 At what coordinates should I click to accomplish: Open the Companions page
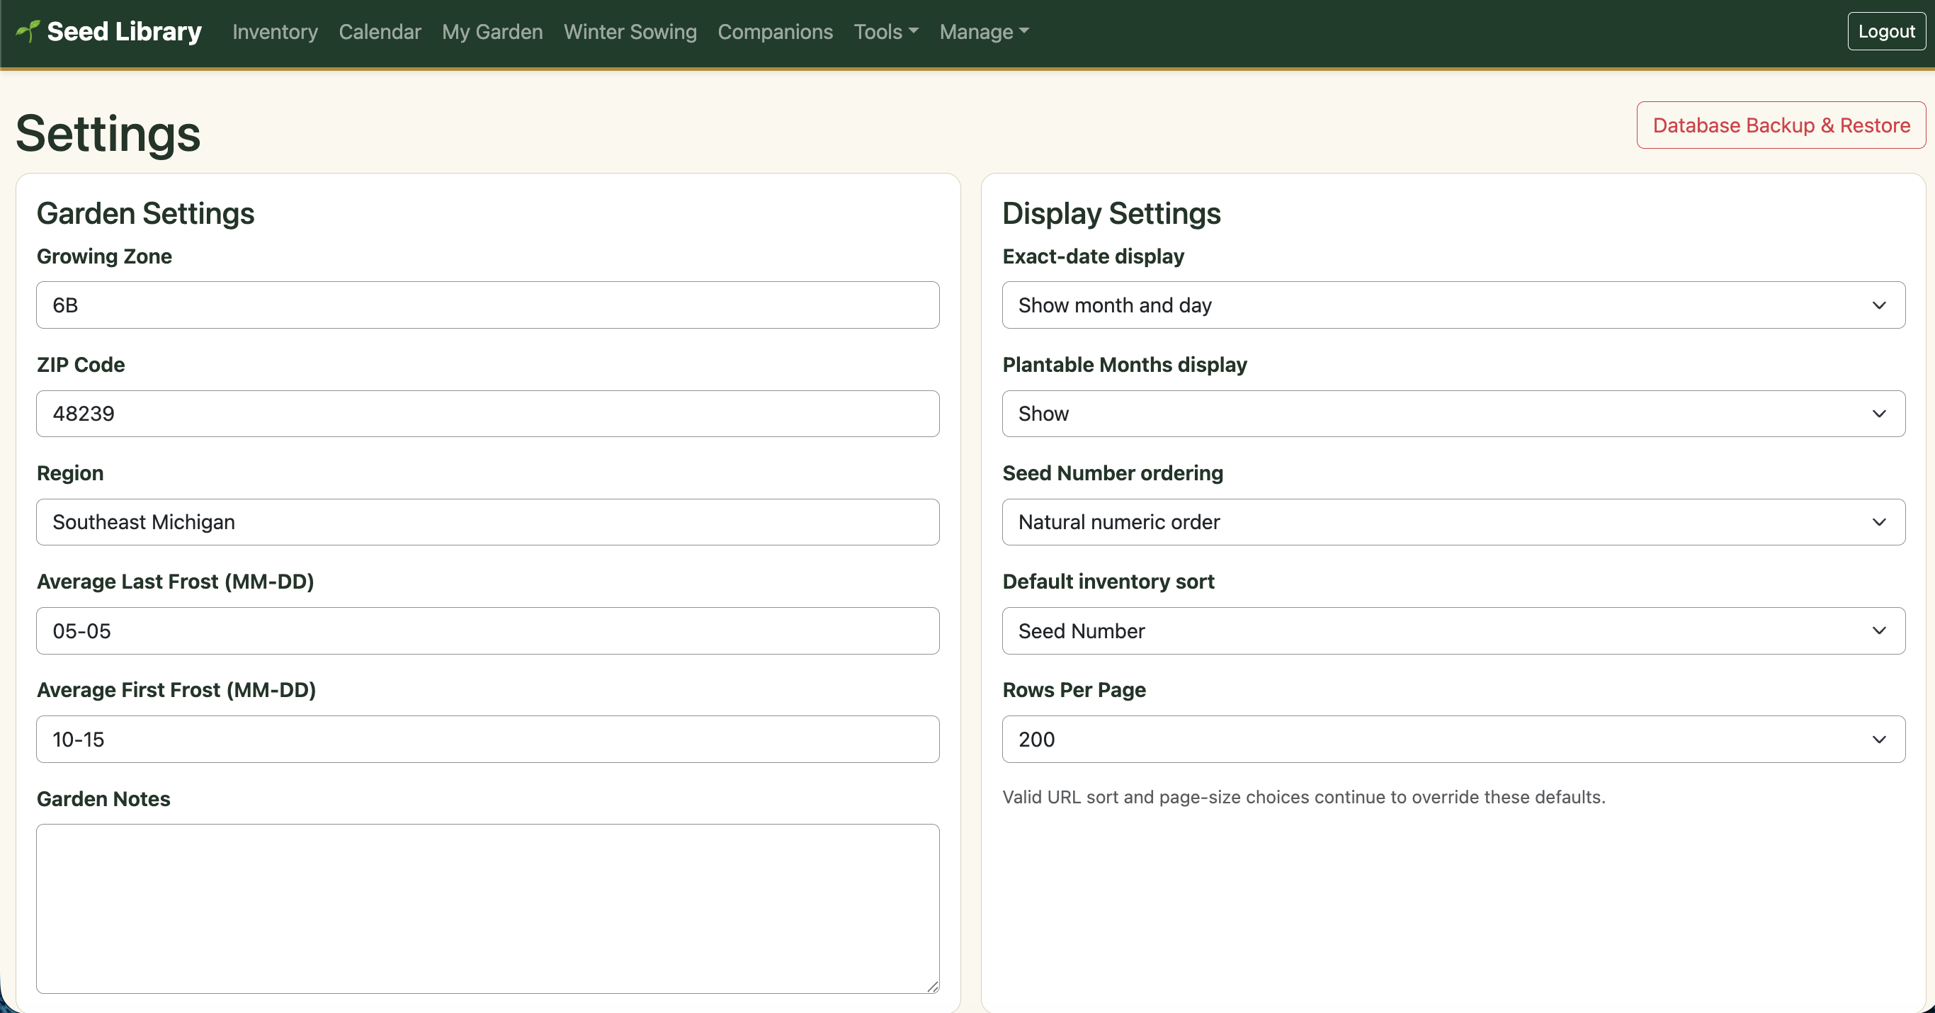click(775, 32)
